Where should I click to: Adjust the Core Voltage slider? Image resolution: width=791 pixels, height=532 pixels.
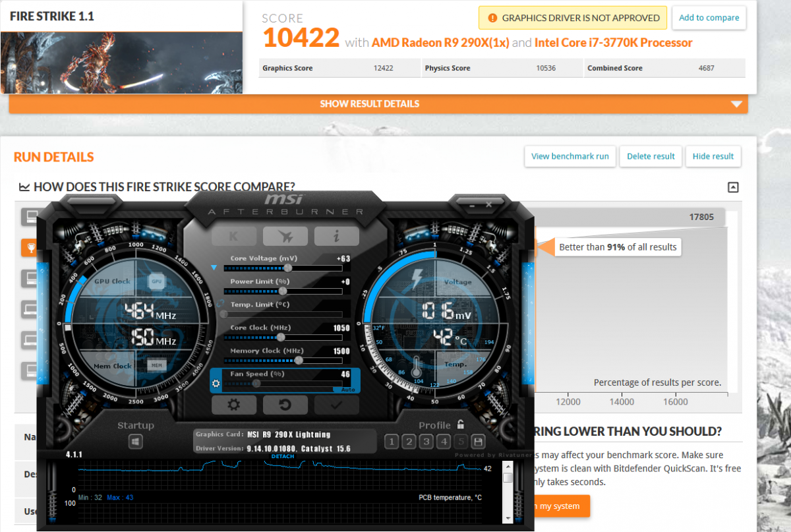click(x=283, y=268)
